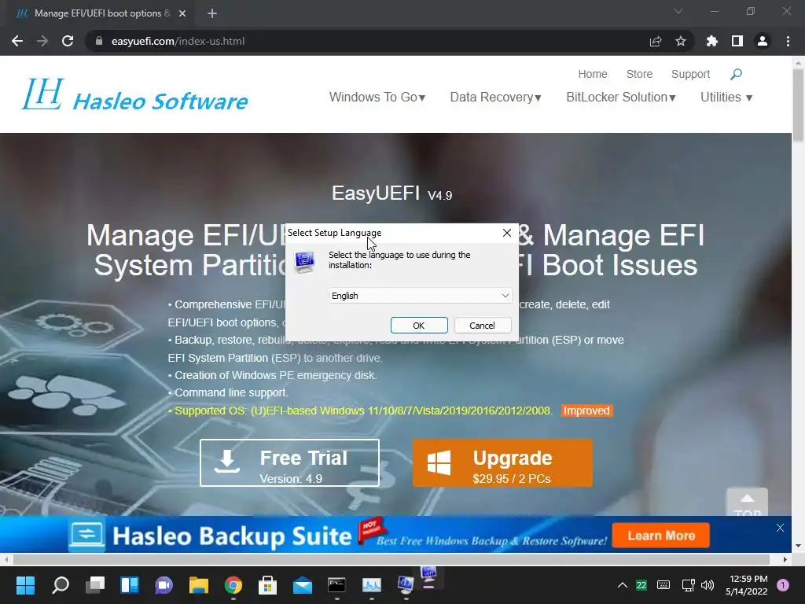Open Mail app on taskbar
This screenshot has height=604, width=805.
(x=303, y=585)
